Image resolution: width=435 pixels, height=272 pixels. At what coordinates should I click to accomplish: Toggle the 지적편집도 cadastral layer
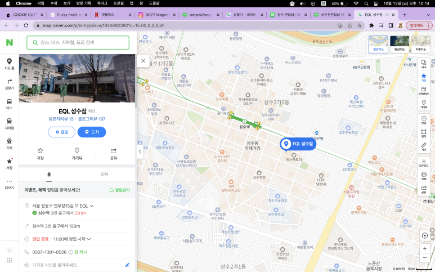pos(424,91)
